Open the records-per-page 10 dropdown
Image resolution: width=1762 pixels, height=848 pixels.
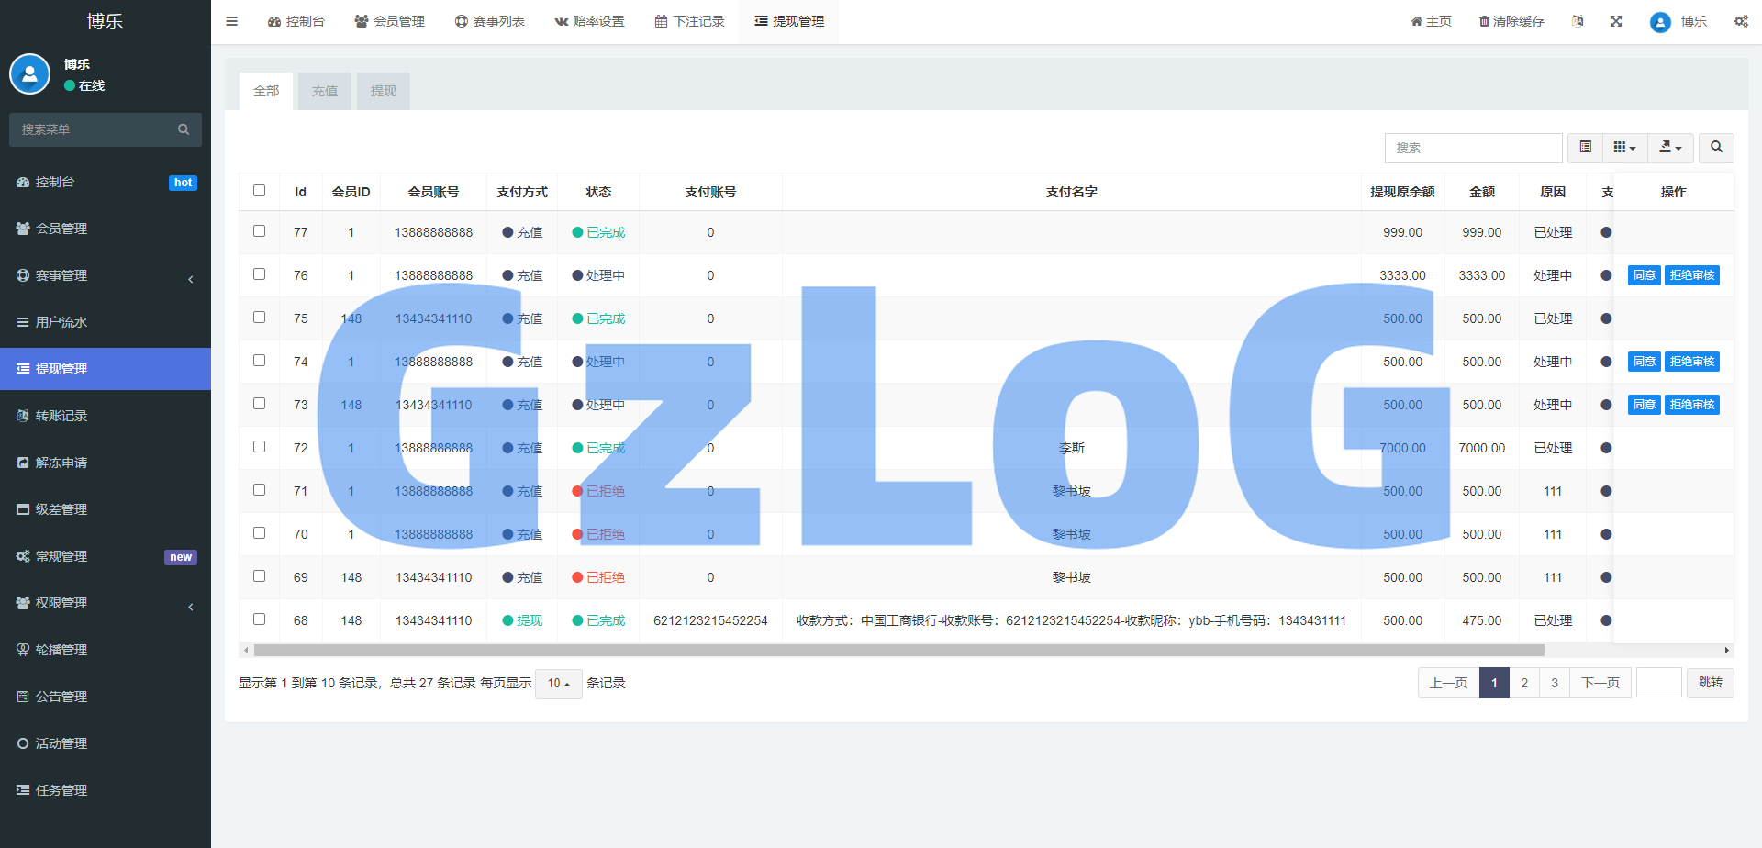(558, 684)
